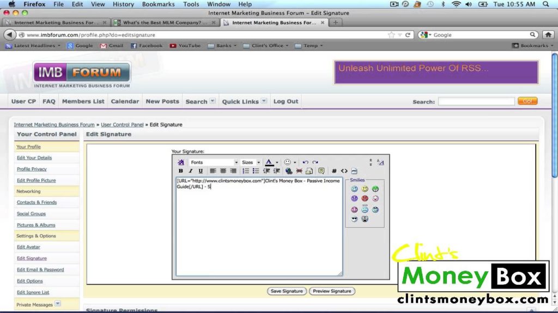
Task: Insert an ordered numbered list
Action: click(x=246, y=171)
